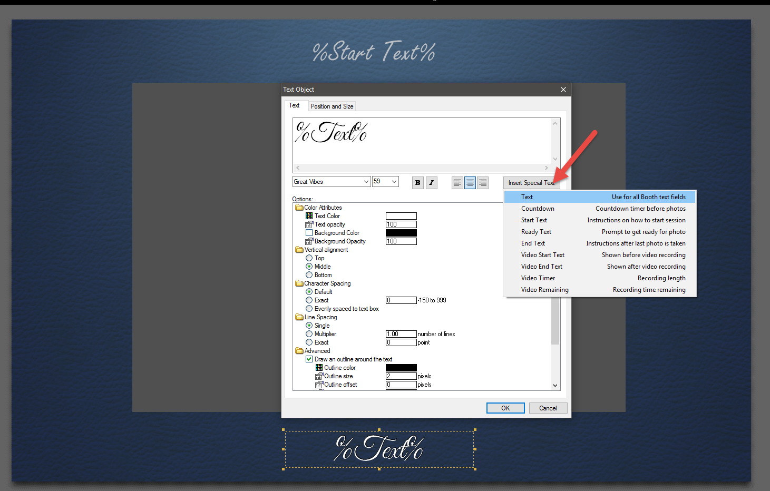This screenshot has width=770, height=491.
Task: Select the right align icon
Action: click(x=482, y=182)
